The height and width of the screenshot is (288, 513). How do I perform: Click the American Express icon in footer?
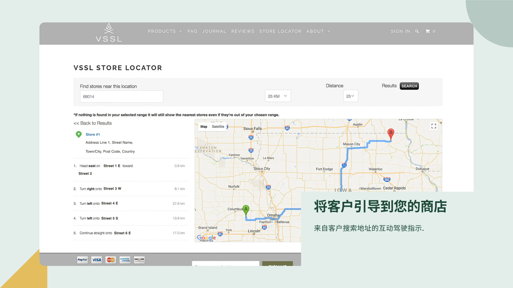125,260
